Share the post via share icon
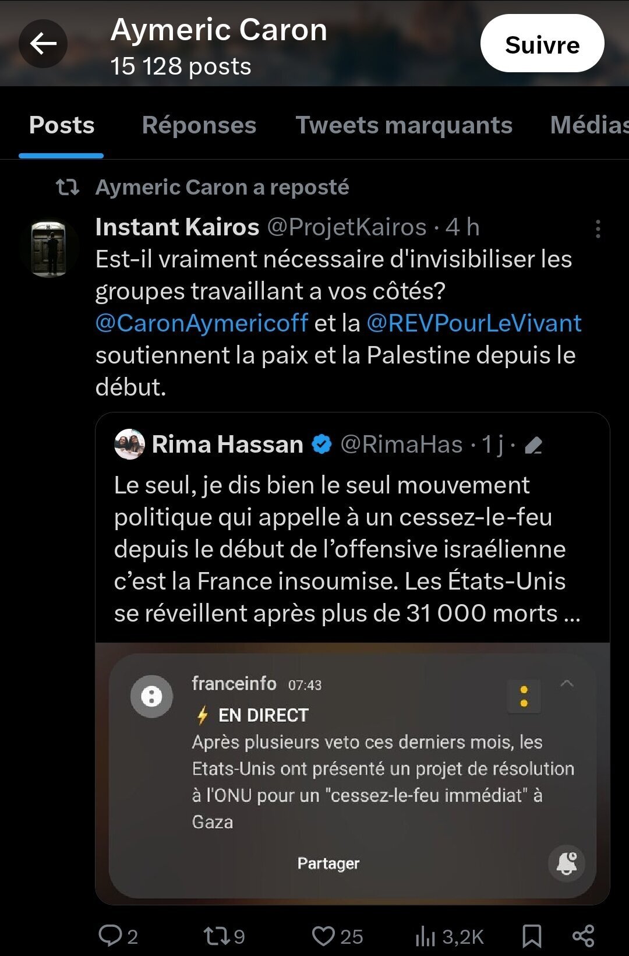 pos(583,936)
